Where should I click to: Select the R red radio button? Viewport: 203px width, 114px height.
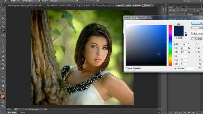175,56
